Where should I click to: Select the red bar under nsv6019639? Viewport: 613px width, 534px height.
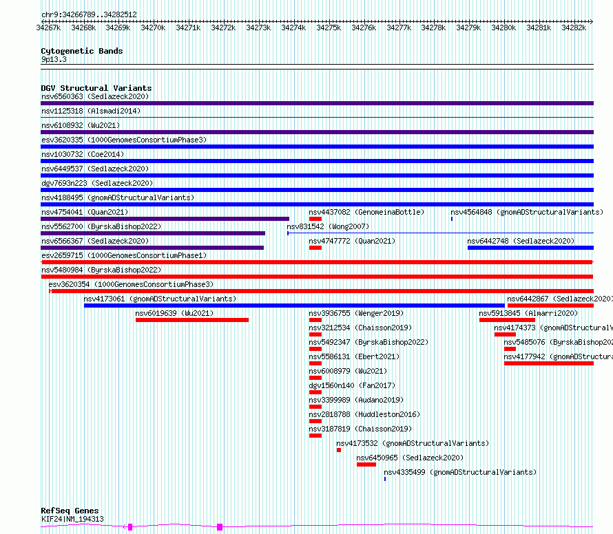(x=192, y=320)
